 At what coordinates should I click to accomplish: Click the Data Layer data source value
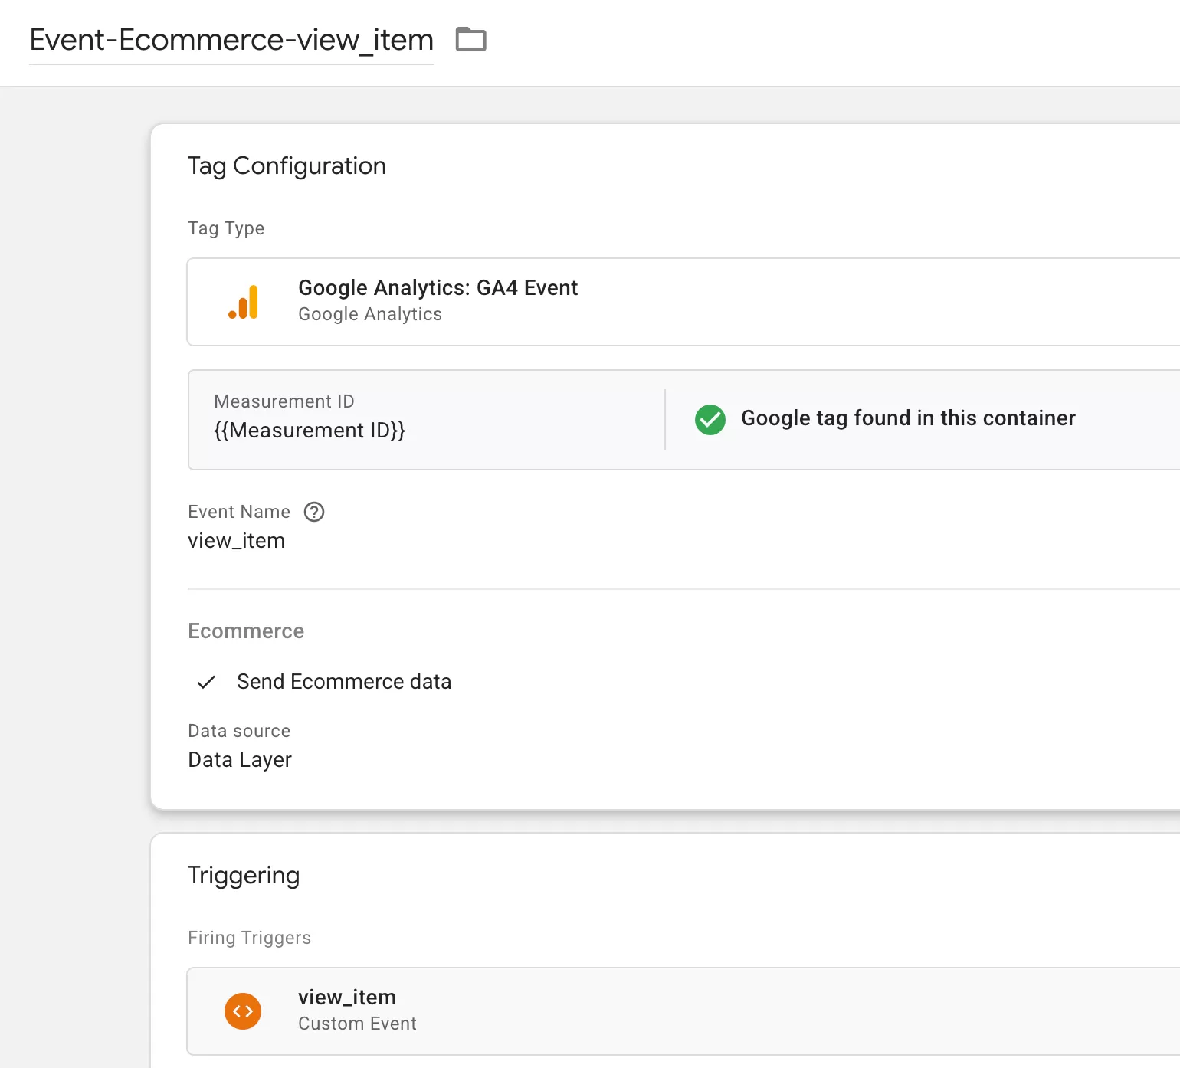(x=240, y=760)
